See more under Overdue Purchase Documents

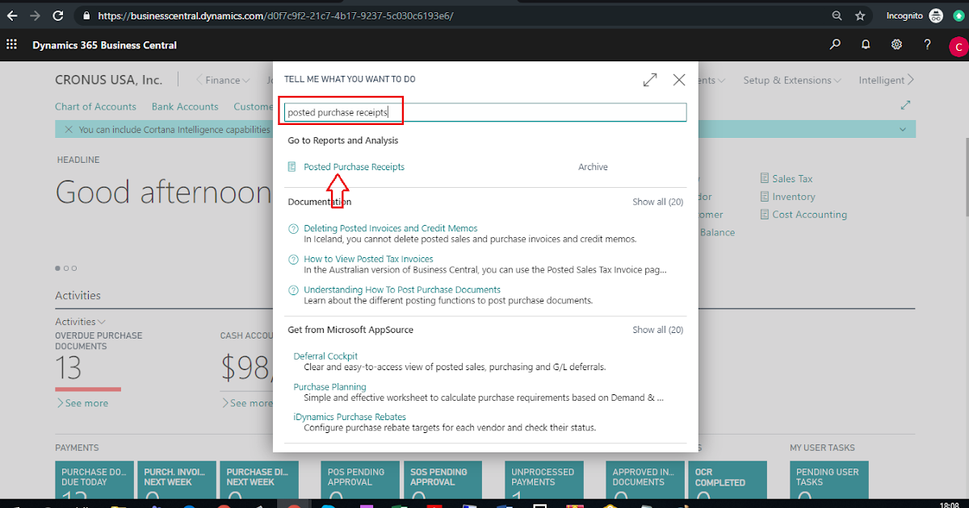(x=82, y=403)
